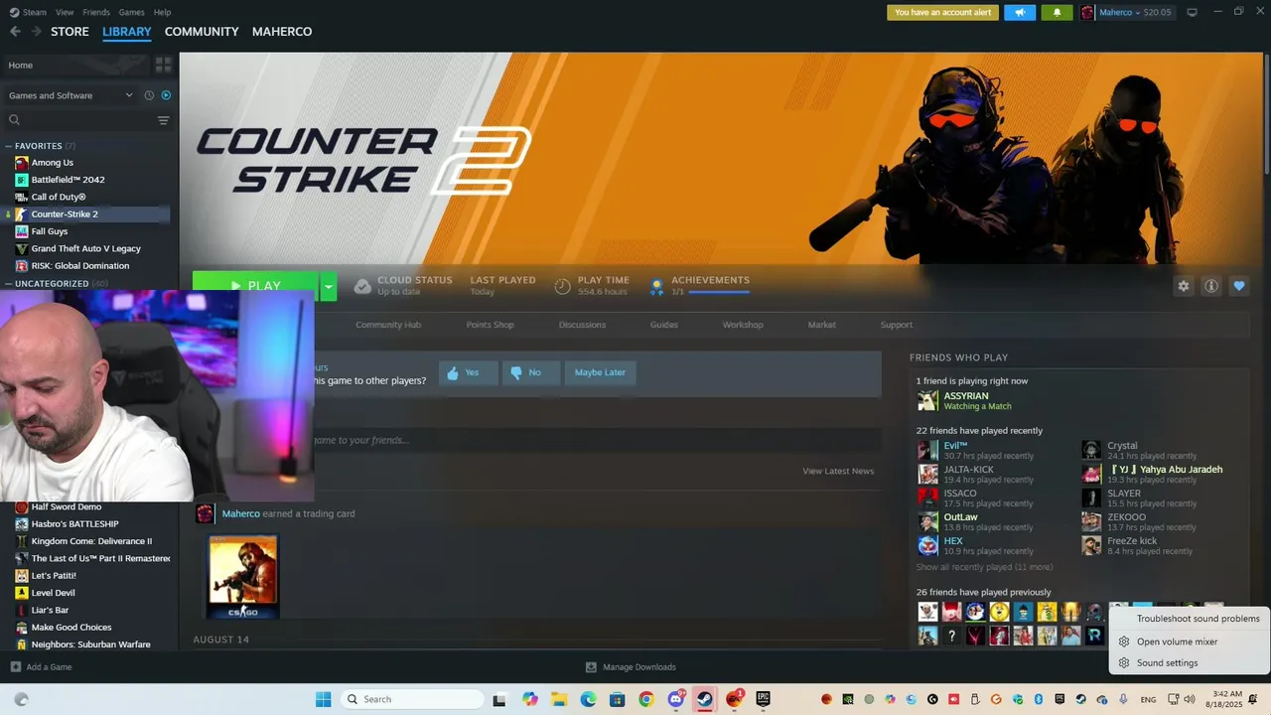Collapse the FAVORITES category
This screenshot has height=715, width=1271.
point(8,146)
